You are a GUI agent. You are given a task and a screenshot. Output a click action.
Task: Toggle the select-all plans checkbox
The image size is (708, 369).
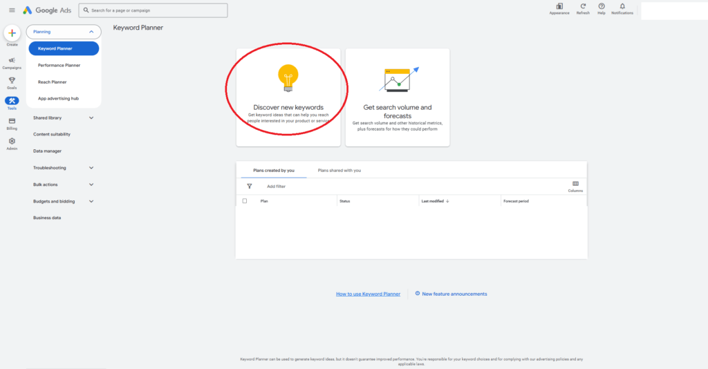pyautogui.click(x=245, y=201)
